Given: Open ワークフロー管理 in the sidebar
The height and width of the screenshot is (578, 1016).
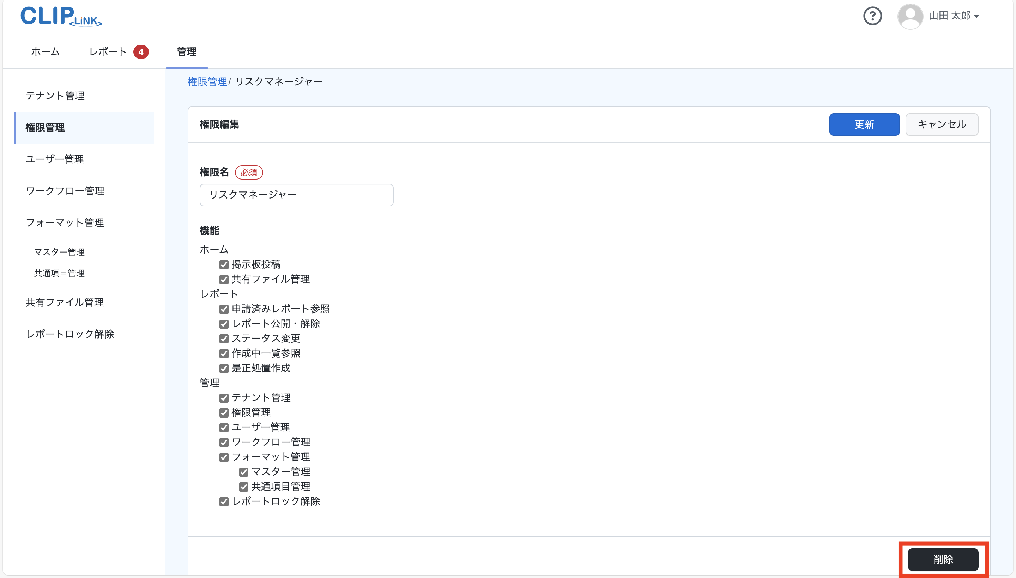Looking at the screenshot, I should point(65,191).
